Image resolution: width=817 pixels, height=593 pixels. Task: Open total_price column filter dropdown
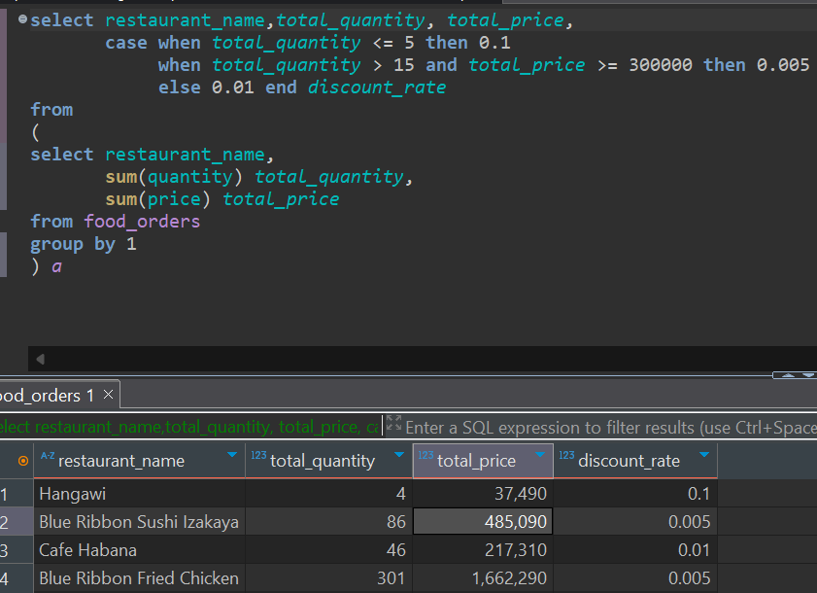point(540,455)
